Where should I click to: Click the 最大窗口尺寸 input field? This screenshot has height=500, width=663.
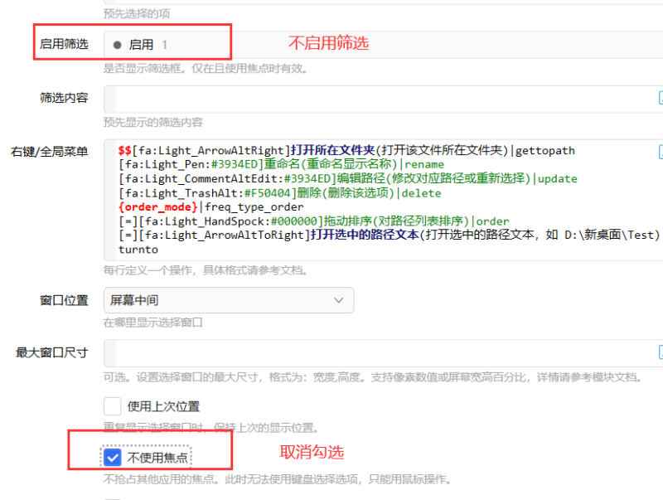click(x=383, y=352)
